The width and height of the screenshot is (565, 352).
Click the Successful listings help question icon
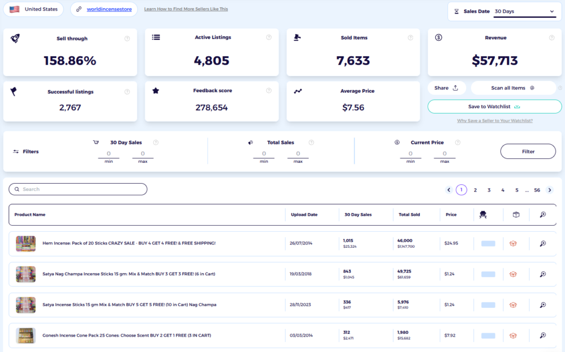pyautogui.click(x=127, y=92)
